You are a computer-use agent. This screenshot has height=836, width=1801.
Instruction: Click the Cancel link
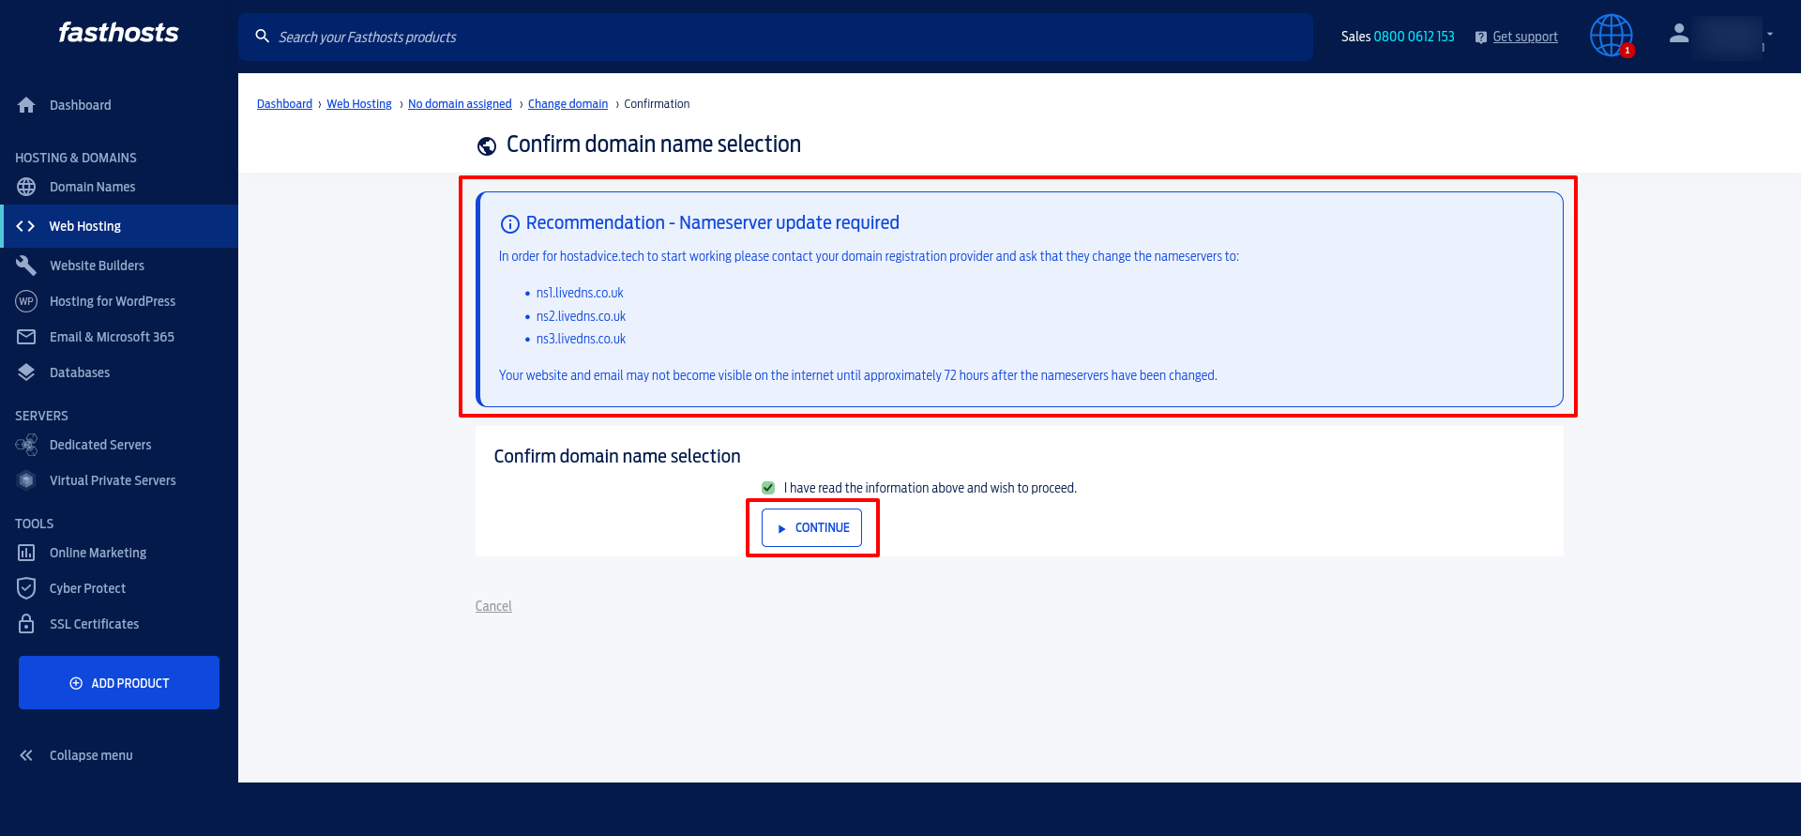click(x=493, y=606)
